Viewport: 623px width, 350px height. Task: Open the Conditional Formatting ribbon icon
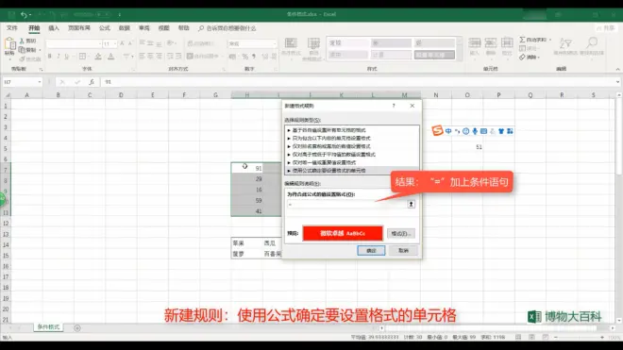291,47
